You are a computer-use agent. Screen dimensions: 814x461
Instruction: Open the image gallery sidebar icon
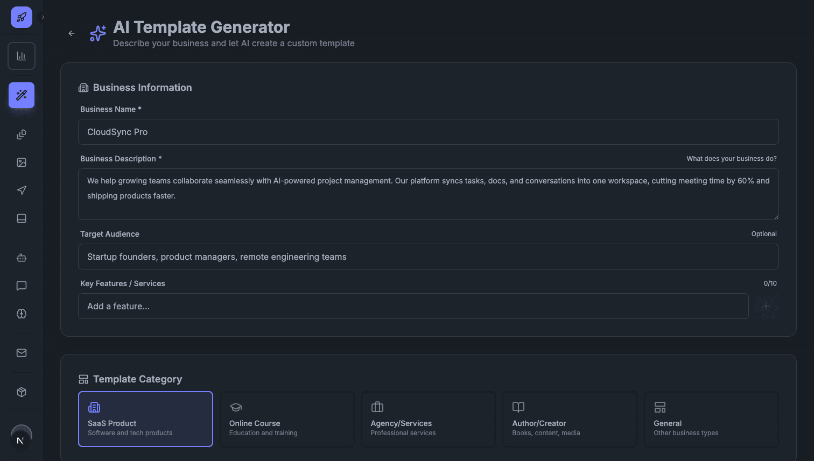tap(22, 162)
